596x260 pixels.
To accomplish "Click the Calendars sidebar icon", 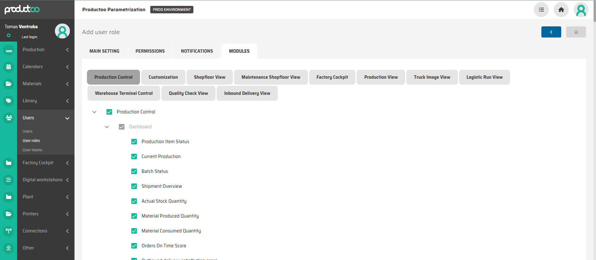I will tap(9, 67).
